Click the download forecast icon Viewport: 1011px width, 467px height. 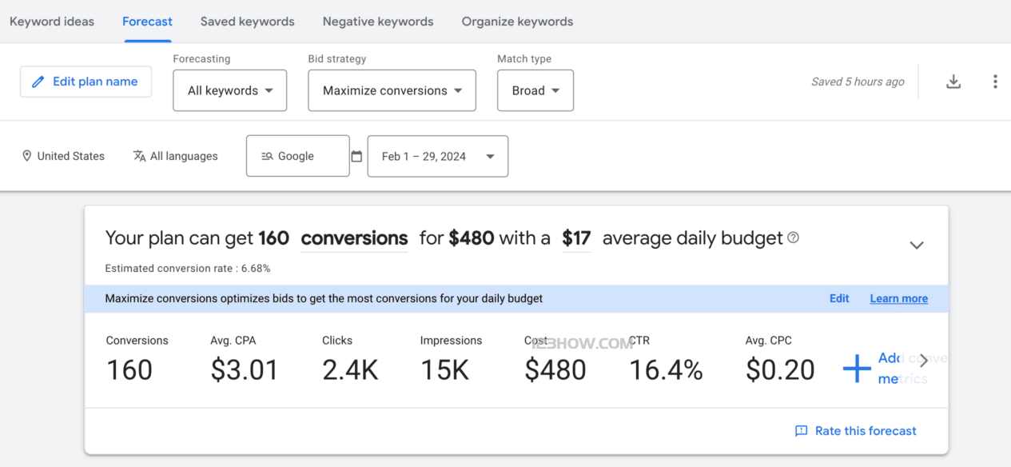point(953,82)
